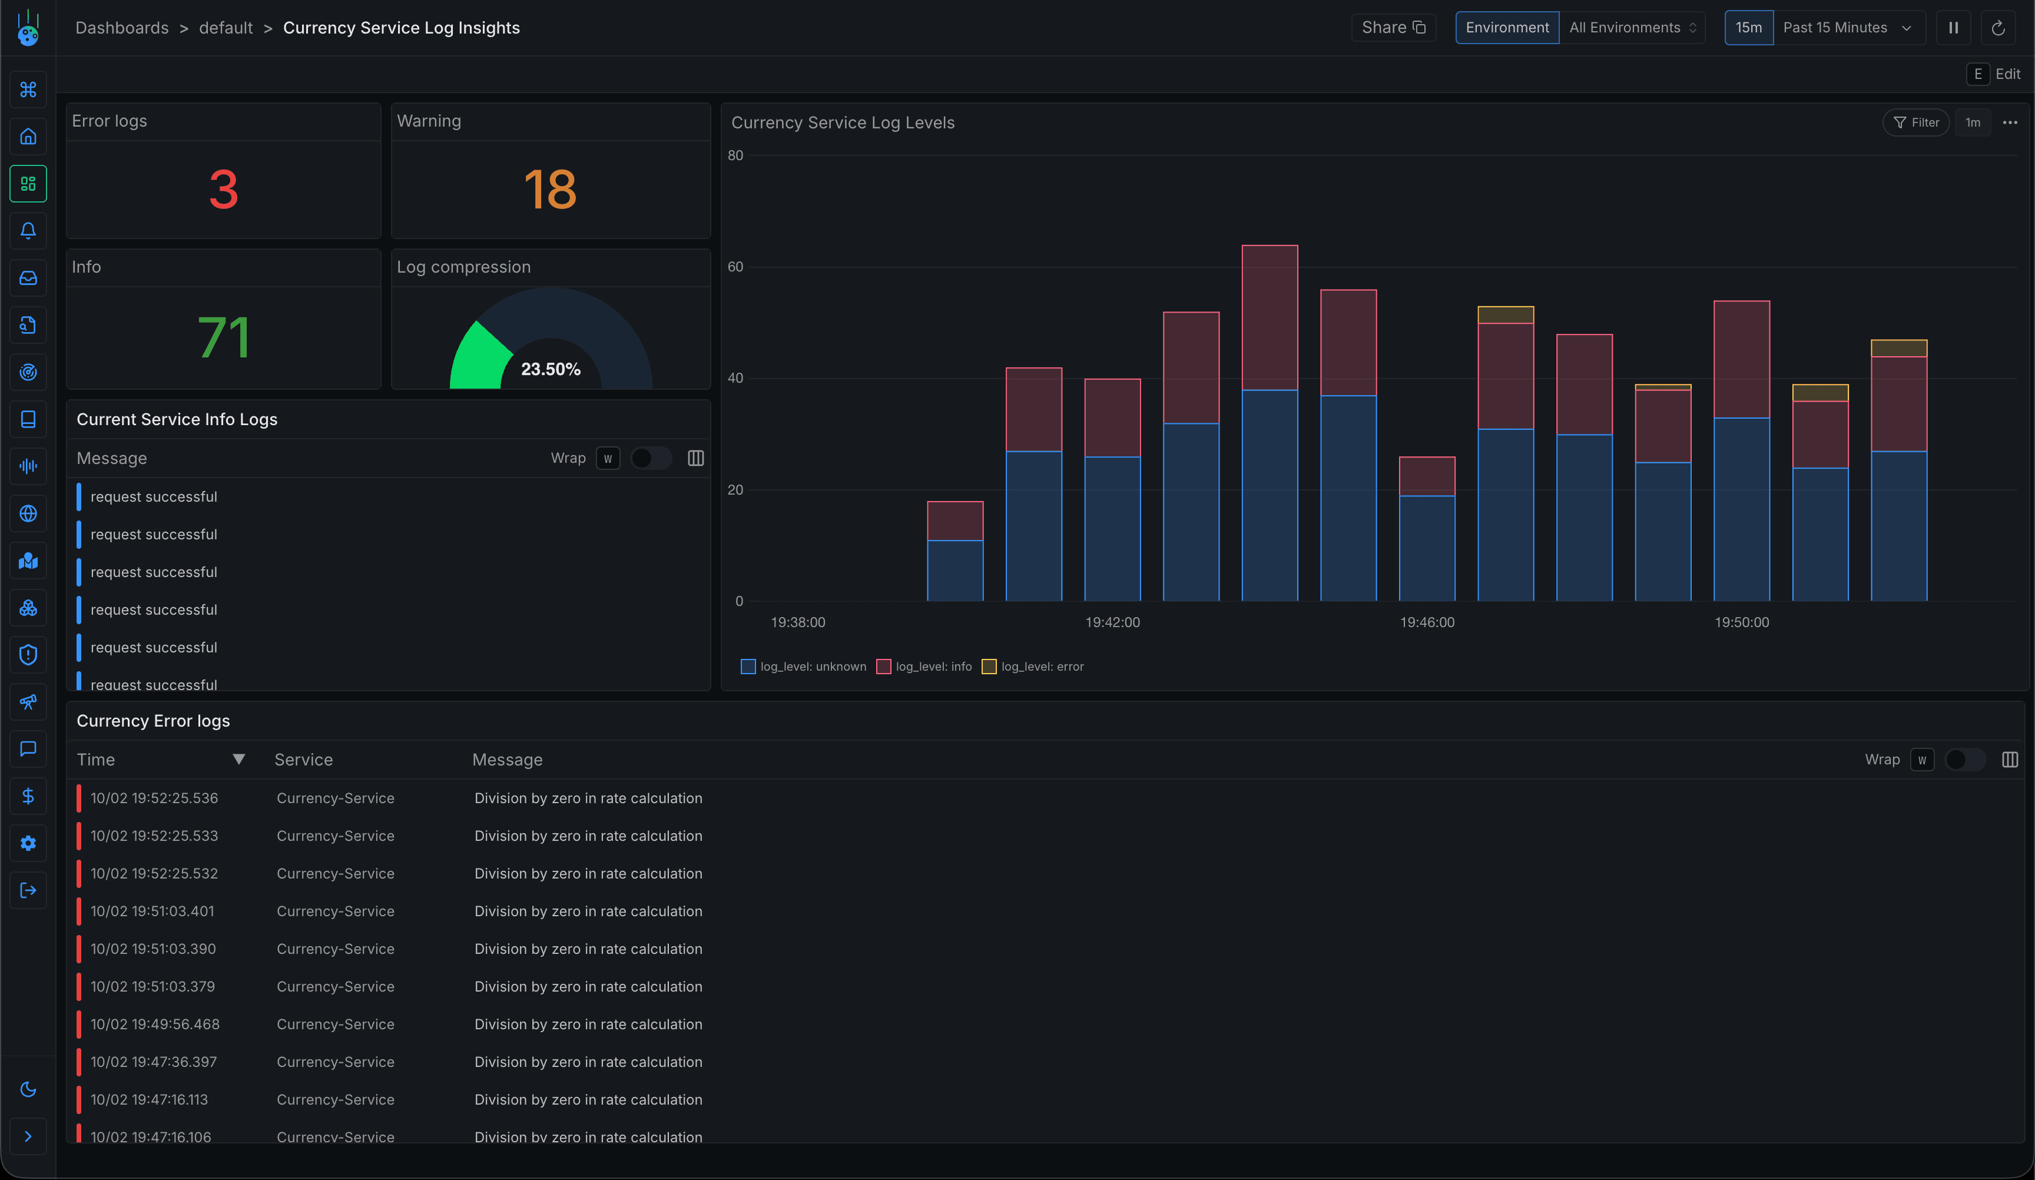Expand the collapsed sidebar with the chevron
This screenshot has height=1180, width=2035.
pyautogui.click(x=28, y=1136)
